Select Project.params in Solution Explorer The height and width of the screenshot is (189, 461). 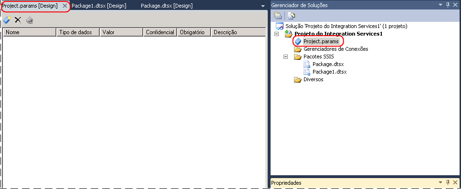click(x=321, y=41)
